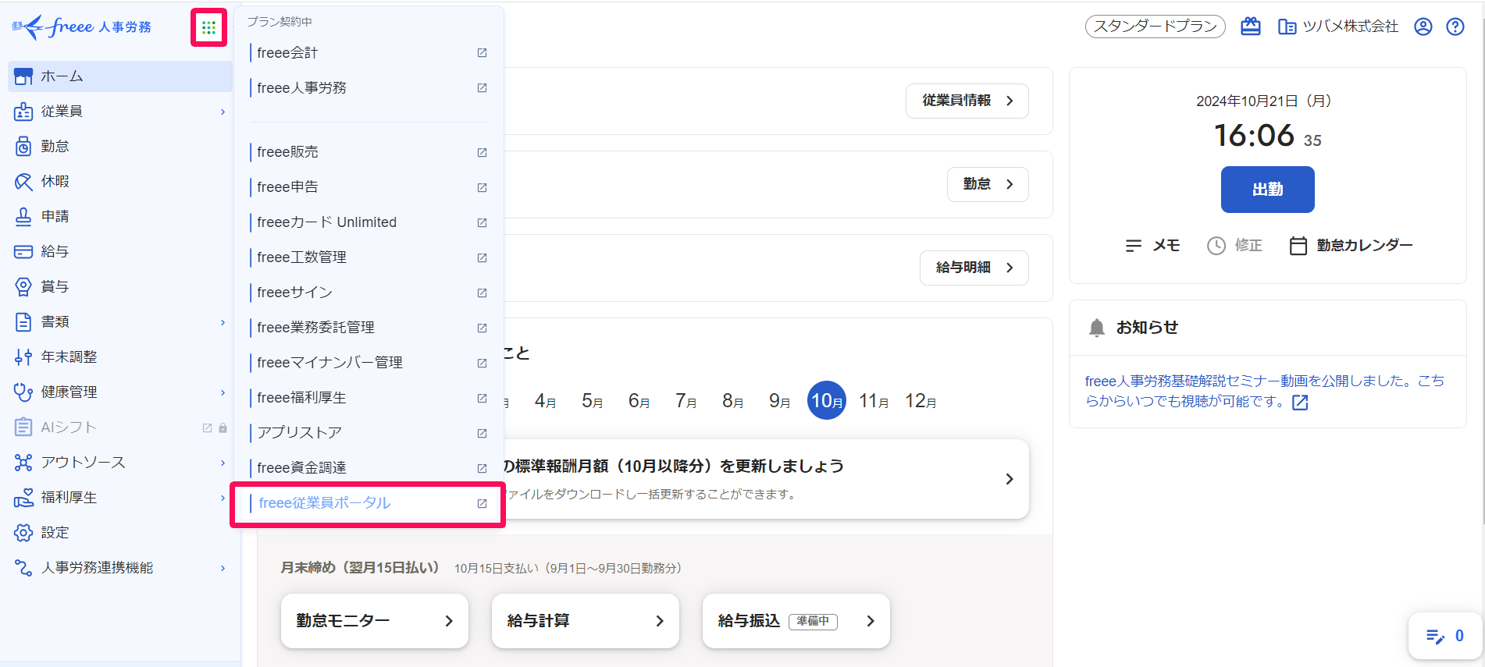Viewport: 1485px width, 667px height.
Task: Choose freee会計 from the app list
Action: point(369,53)
